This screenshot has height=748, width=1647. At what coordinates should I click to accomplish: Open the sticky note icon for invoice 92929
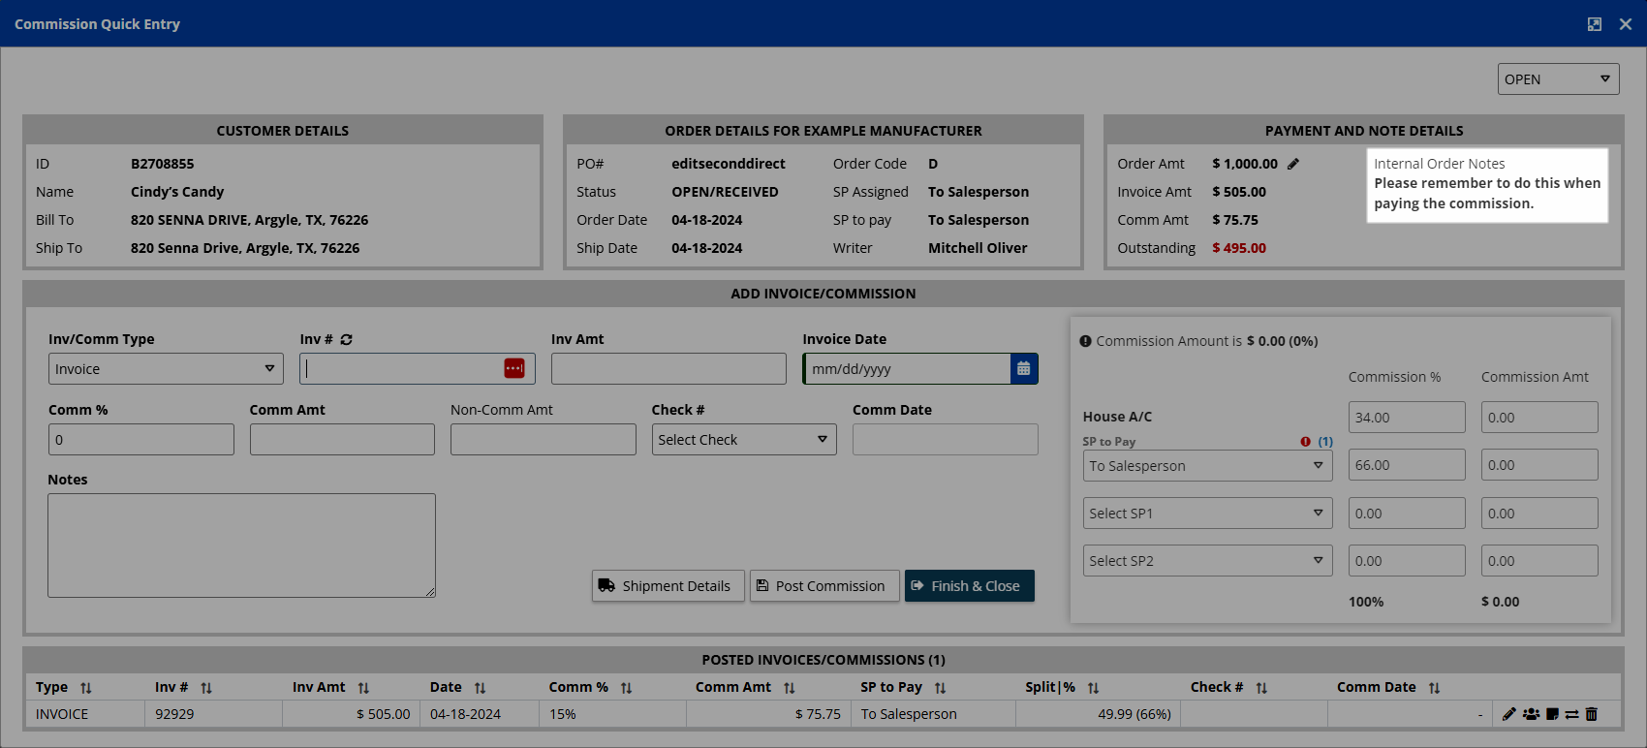pos(1552,714)
